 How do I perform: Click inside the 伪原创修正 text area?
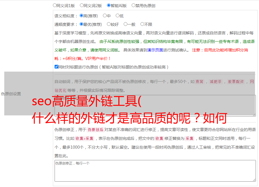coord(155,171)
